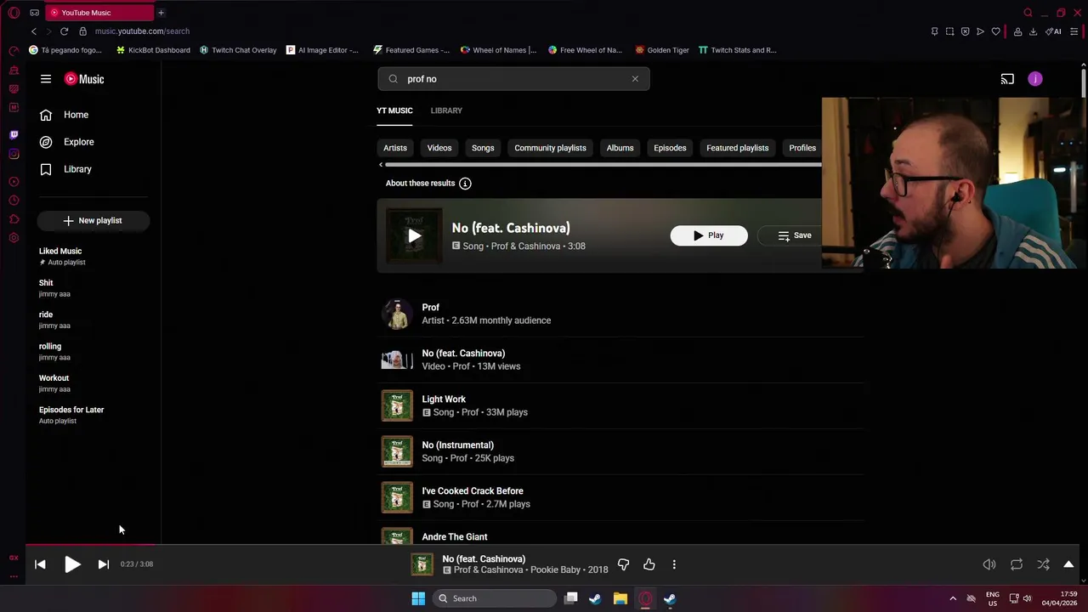The height and width of the screenshot is (612, 1088).
Task: Click the YouTube Music logo
Action: (x=84, y=79)
